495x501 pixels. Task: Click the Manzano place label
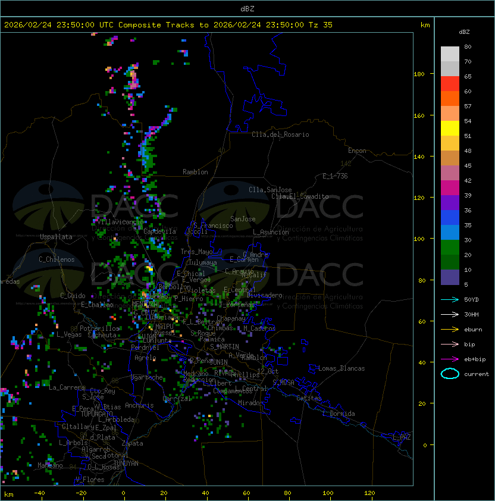click(50, 465)
